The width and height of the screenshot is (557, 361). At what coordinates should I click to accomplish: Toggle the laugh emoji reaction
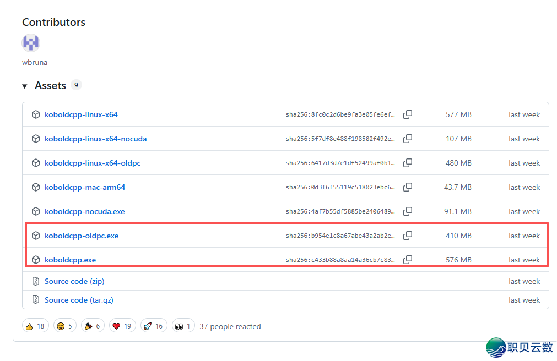point(65,326)
